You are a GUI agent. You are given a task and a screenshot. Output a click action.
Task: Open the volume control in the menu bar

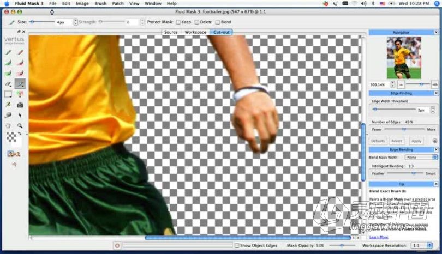point(363,4)
